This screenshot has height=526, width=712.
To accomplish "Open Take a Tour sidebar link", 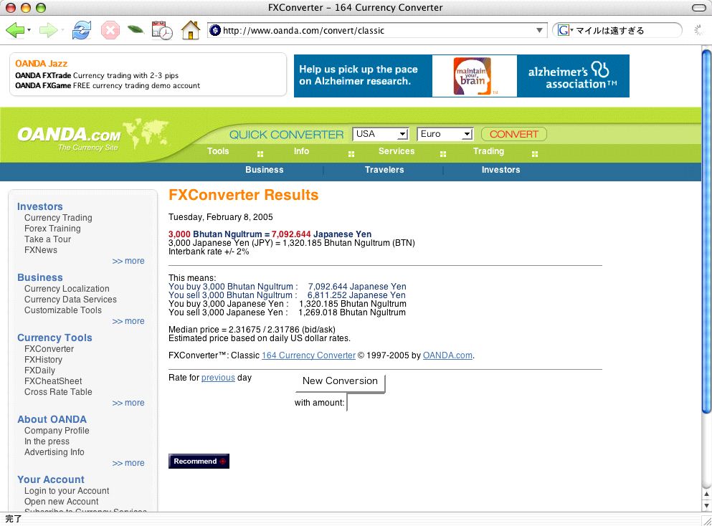I will pyautogui.click(x=47, y=239).
